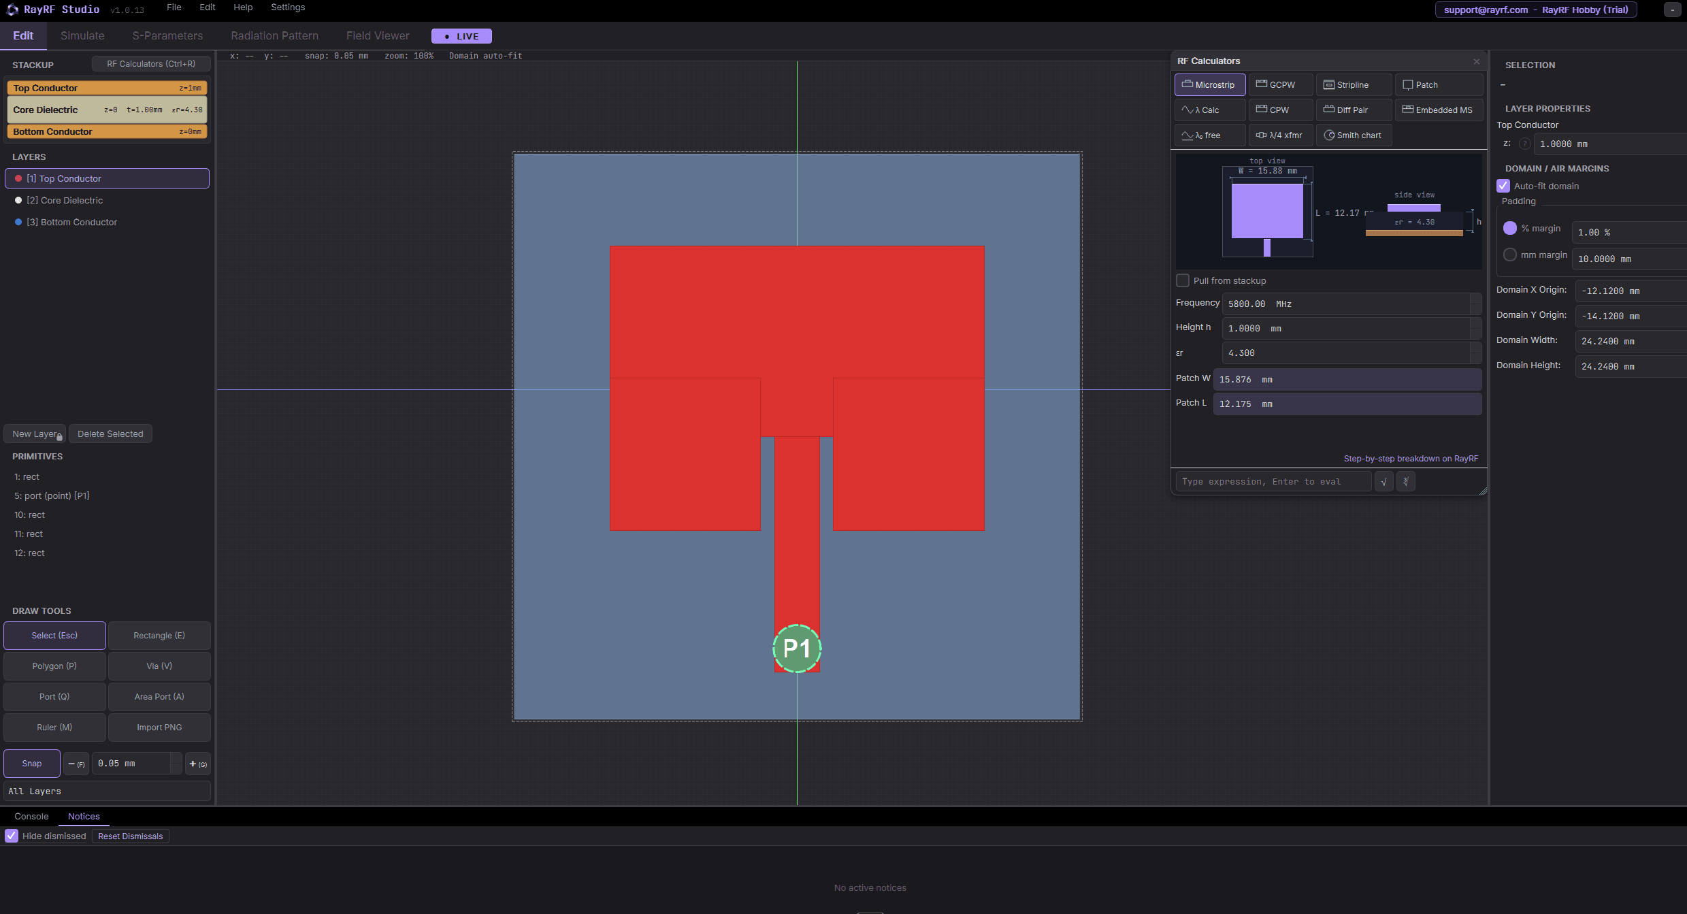Click the Domain Width input field
This screenshot has width=1687, height=914.
(1631, 341)
